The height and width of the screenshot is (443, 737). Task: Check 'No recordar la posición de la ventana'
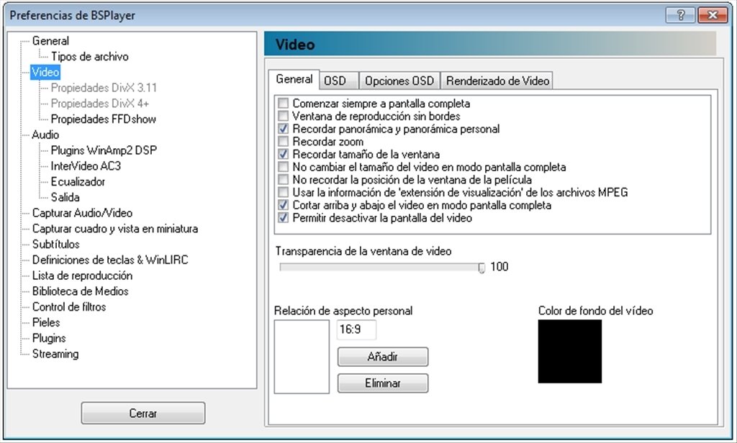point(283,180)
